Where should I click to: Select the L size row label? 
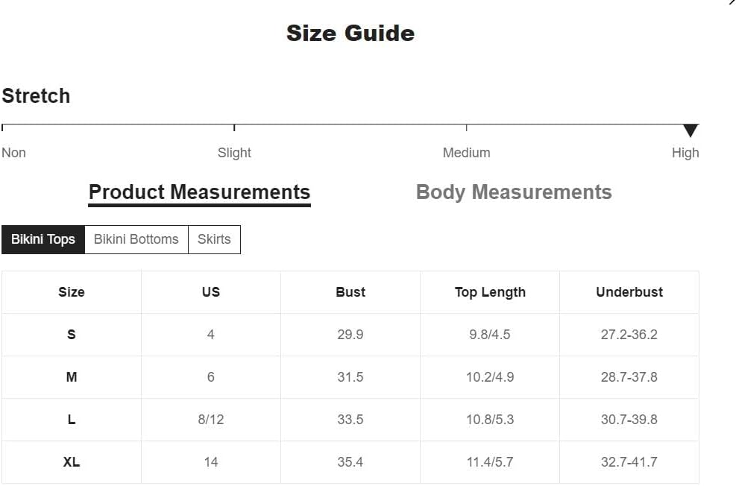[72, 420]
